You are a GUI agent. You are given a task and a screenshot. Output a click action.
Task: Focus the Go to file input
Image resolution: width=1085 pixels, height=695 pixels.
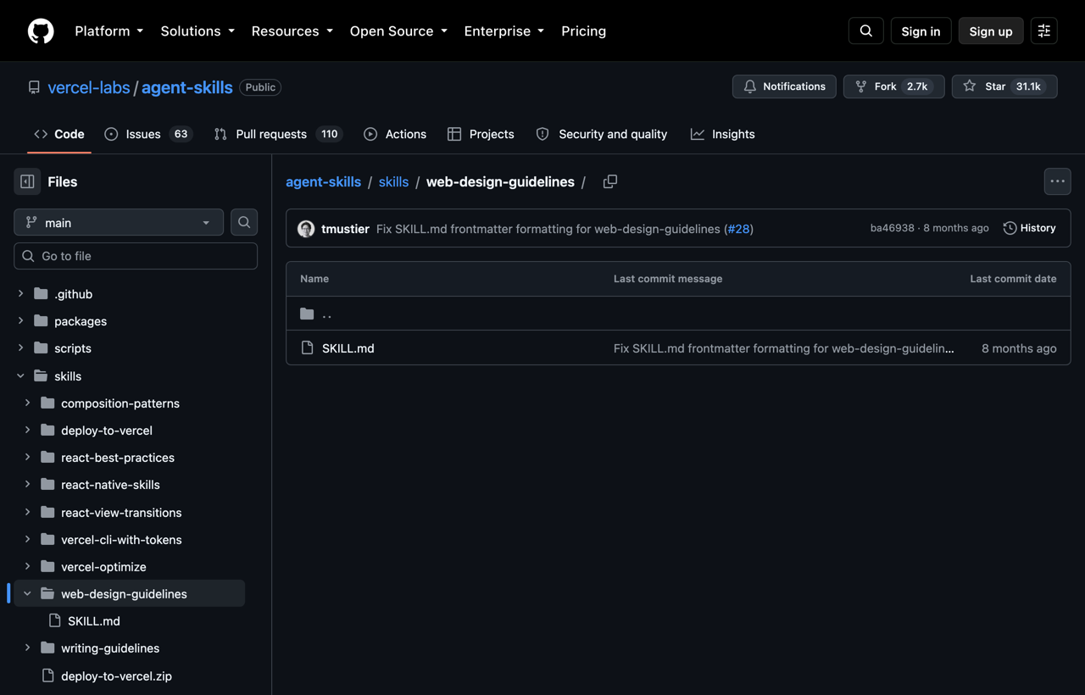click(x=136, y=256)
